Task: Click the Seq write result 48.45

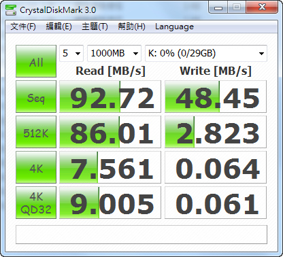Action: pos(216,97)
